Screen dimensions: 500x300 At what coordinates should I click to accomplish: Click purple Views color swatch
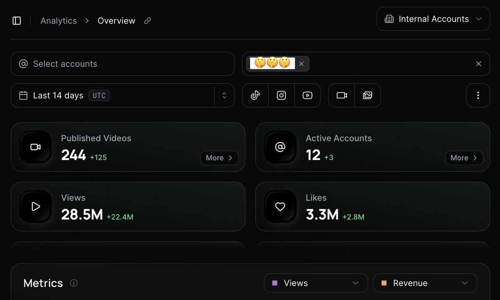[x=275, y=283]
